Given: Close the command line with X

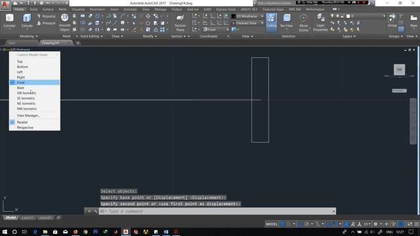Looking at the screenshot, I should [89, 211].
